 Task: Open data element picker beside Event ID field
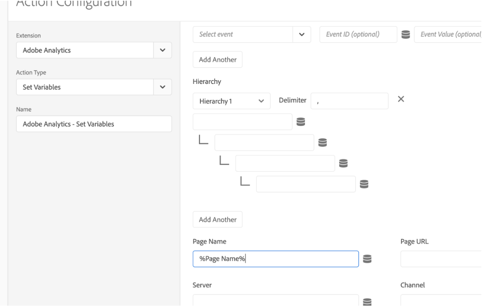tap(405, 35)
